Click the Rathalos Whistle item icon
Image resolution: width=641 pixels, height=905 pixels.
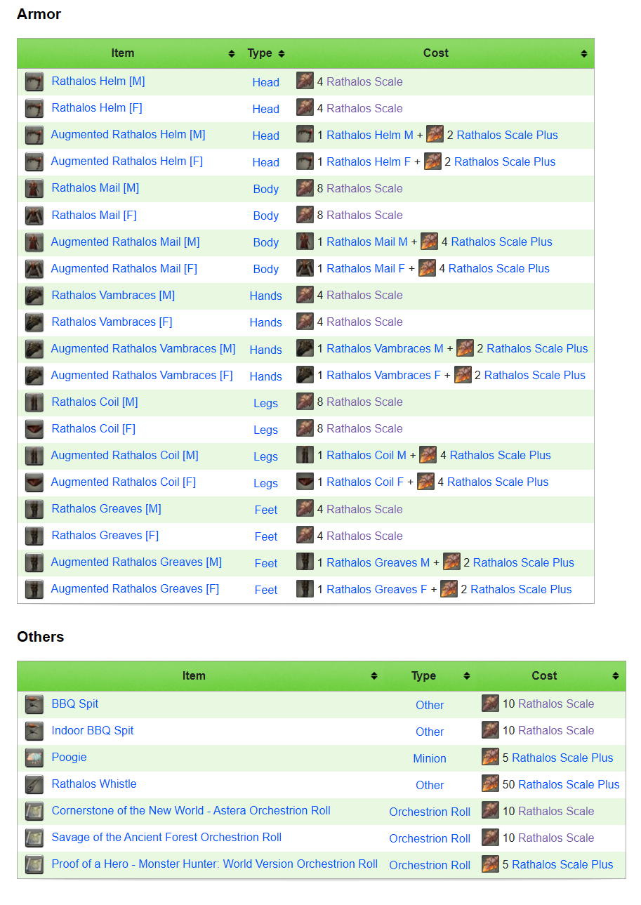point(34,784)
